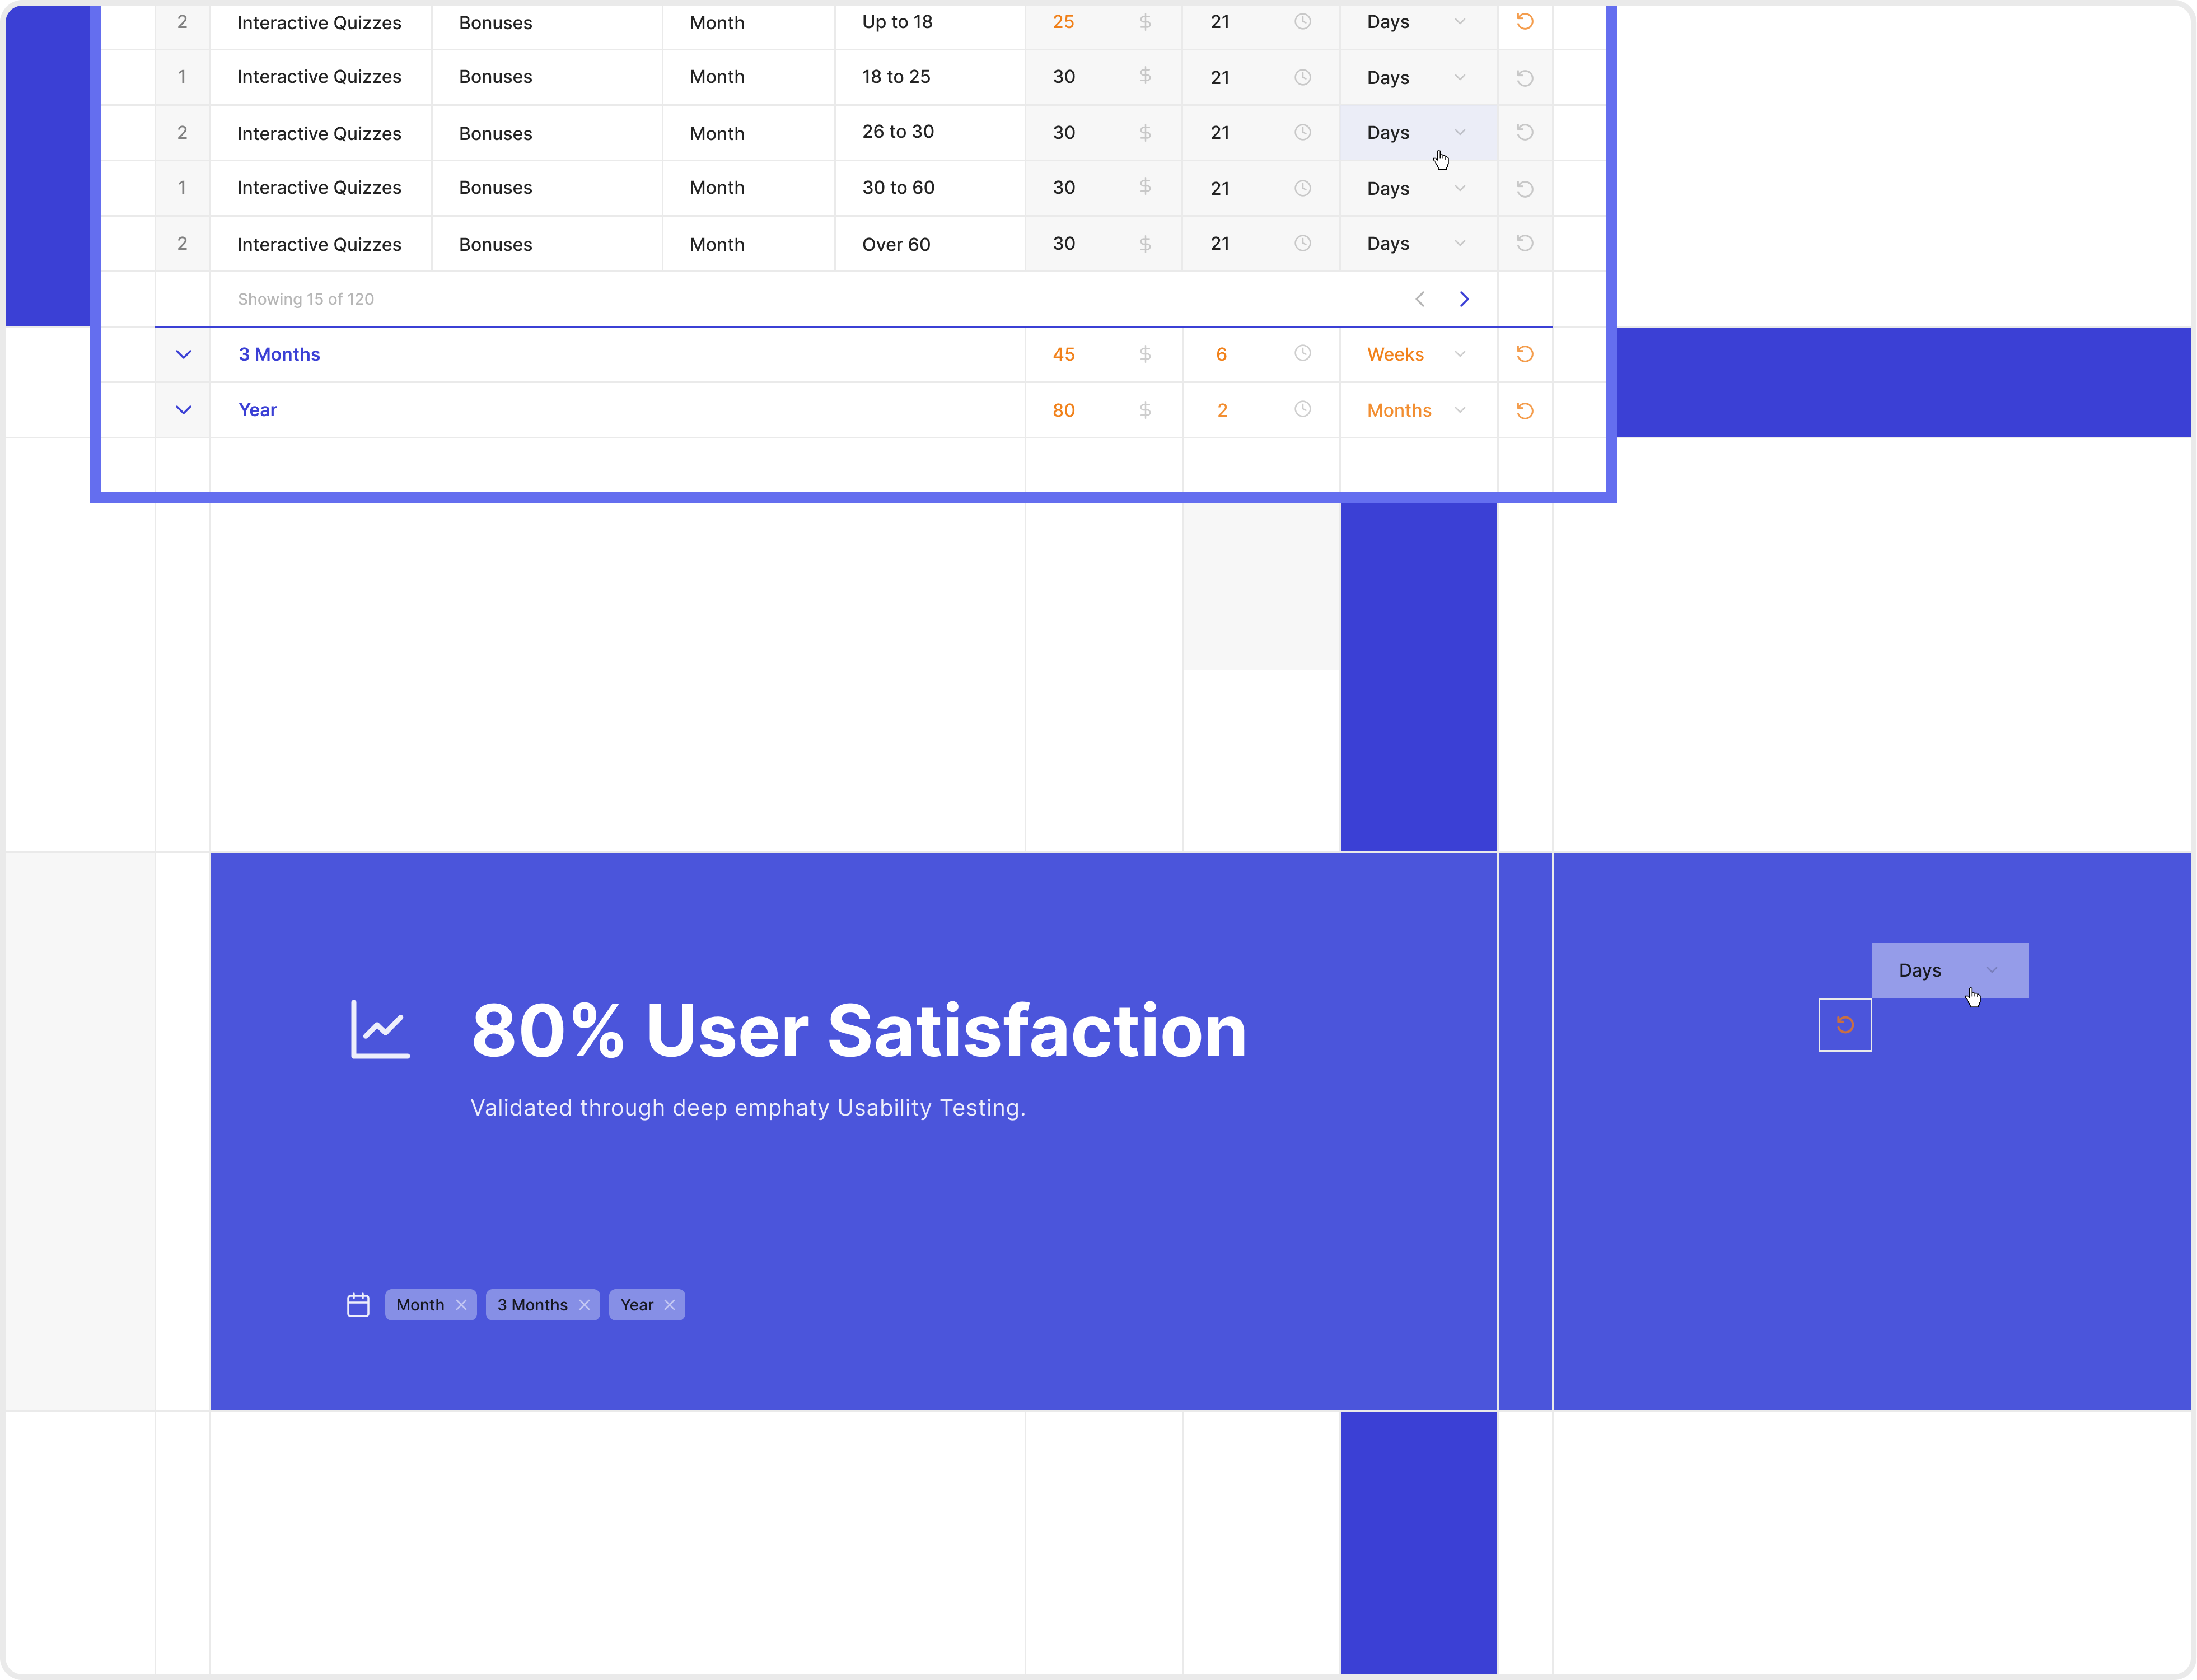This screenshot has width=2197, height=1680.
Task: Click the dollar icon in the Up to 18 row
Action: (1146, 21)
